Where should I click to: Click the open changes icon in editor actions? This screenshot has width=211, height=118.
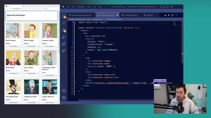(172, 15)
